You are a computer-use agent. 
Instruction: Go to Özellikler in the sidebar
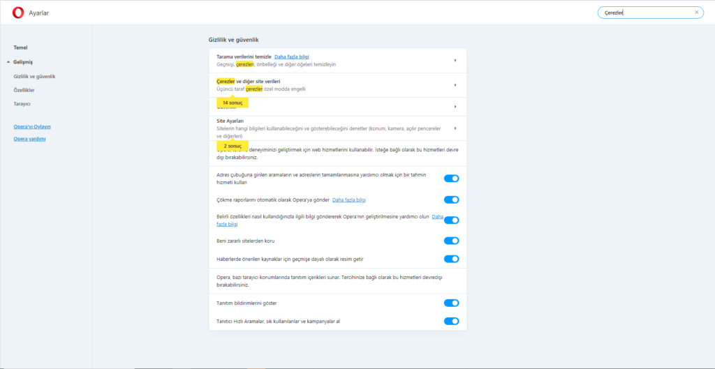(24, 90)
